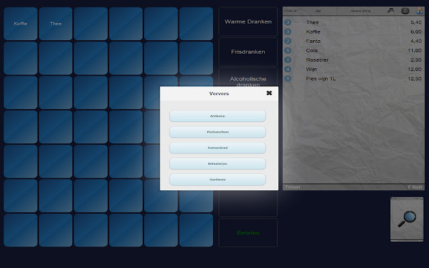The height and width of the screenshot is (268, 429).
Task: Switch to the Warme Dranken category
Action: 247,21
